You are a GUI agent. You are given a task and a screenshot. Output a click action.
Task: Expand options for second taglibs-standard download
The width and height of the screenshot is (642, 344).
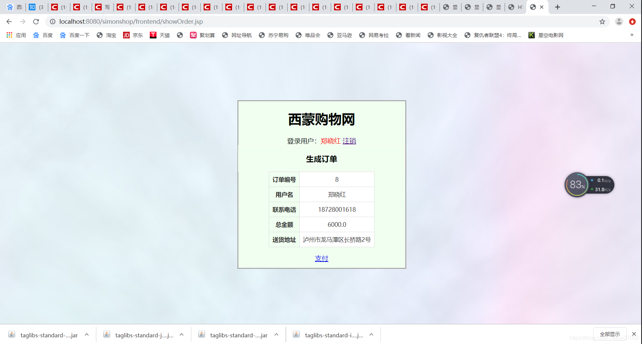point(182,335)
